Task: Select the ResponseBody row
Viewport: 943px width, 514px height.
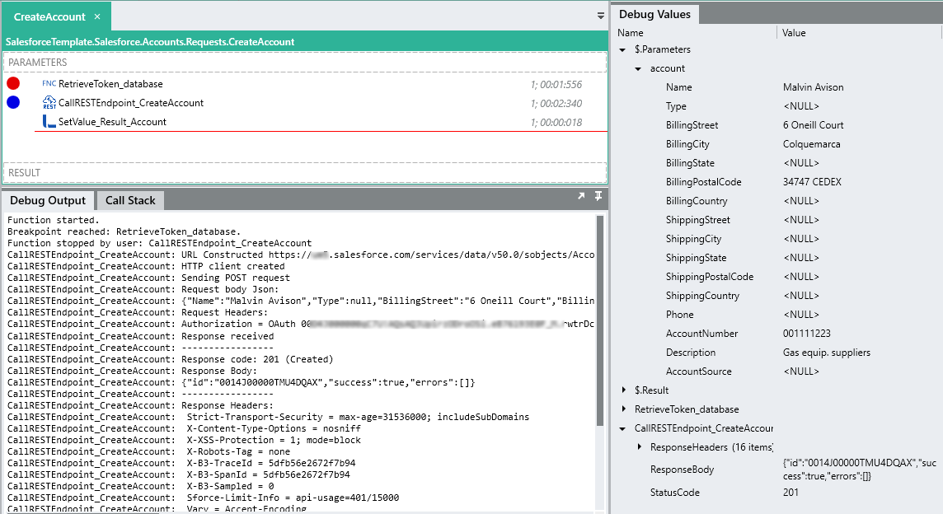Action: tap(777, 470)
